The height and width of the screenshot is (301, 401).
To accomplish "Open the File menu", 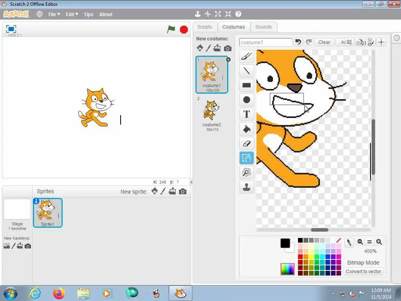I will pos(54,15).
